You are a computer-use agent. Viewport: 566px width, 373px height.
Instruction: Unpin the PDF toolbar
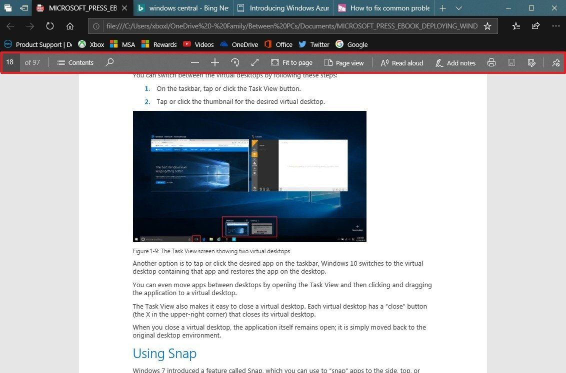(555, 62)
